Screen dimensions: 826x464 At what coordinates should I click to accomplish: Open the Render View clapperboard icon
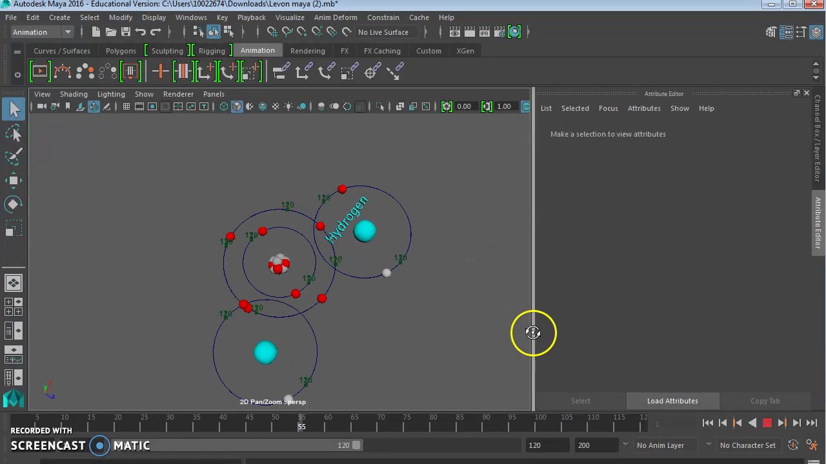(455, 32)
